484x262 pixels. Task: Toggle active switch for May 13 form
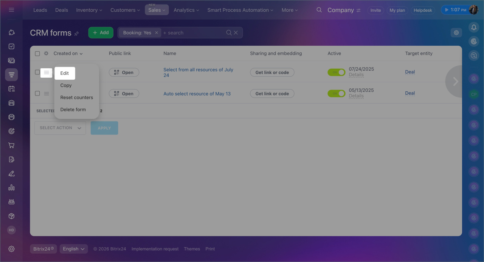[x=336, y=94]
